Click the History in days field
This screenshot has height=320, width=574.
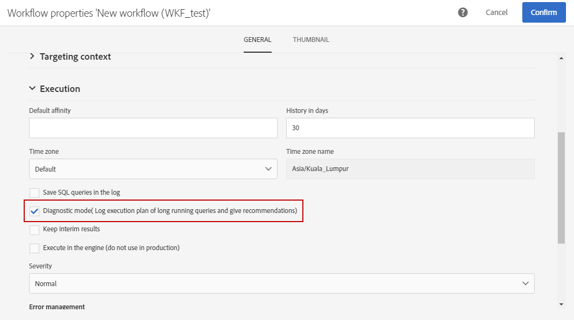pos(410,128)
